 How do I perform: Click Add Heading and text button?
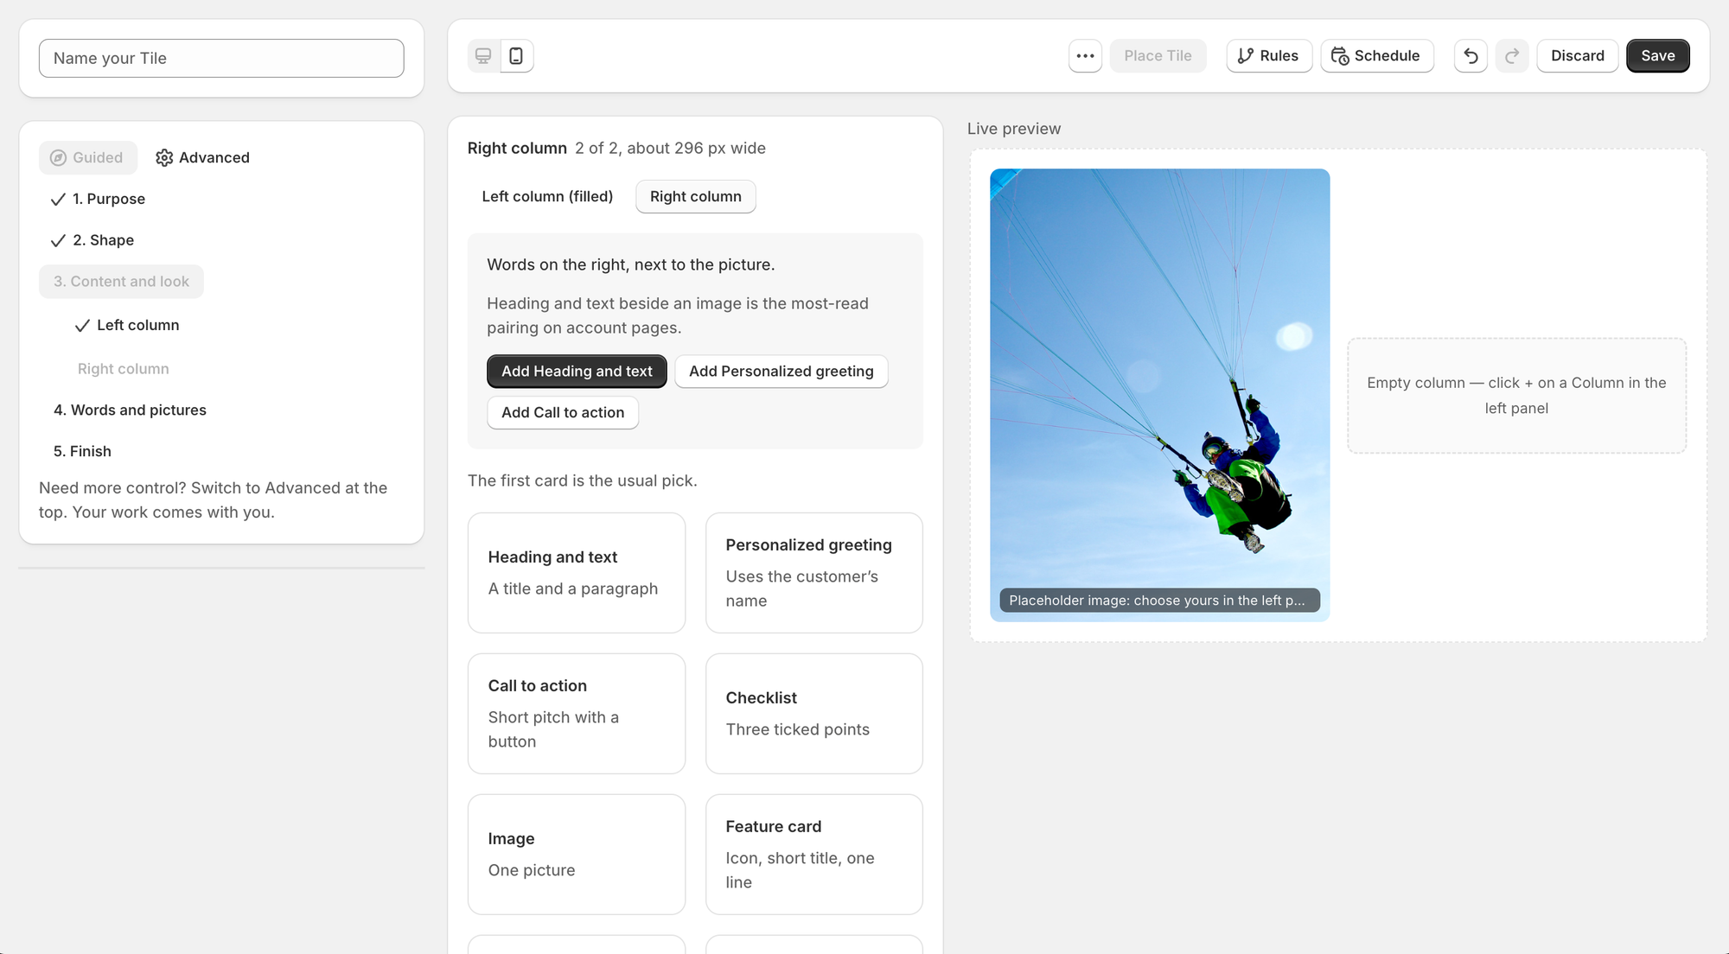pyautogui.click(x=577, y=372)
